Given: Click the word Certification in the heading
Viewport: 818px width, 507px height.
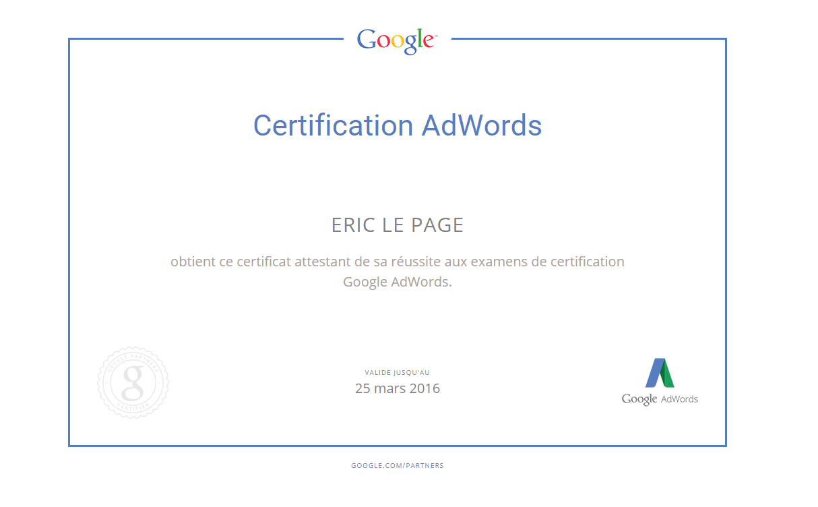Looking at the screenshot, I should tap(333, 126).
